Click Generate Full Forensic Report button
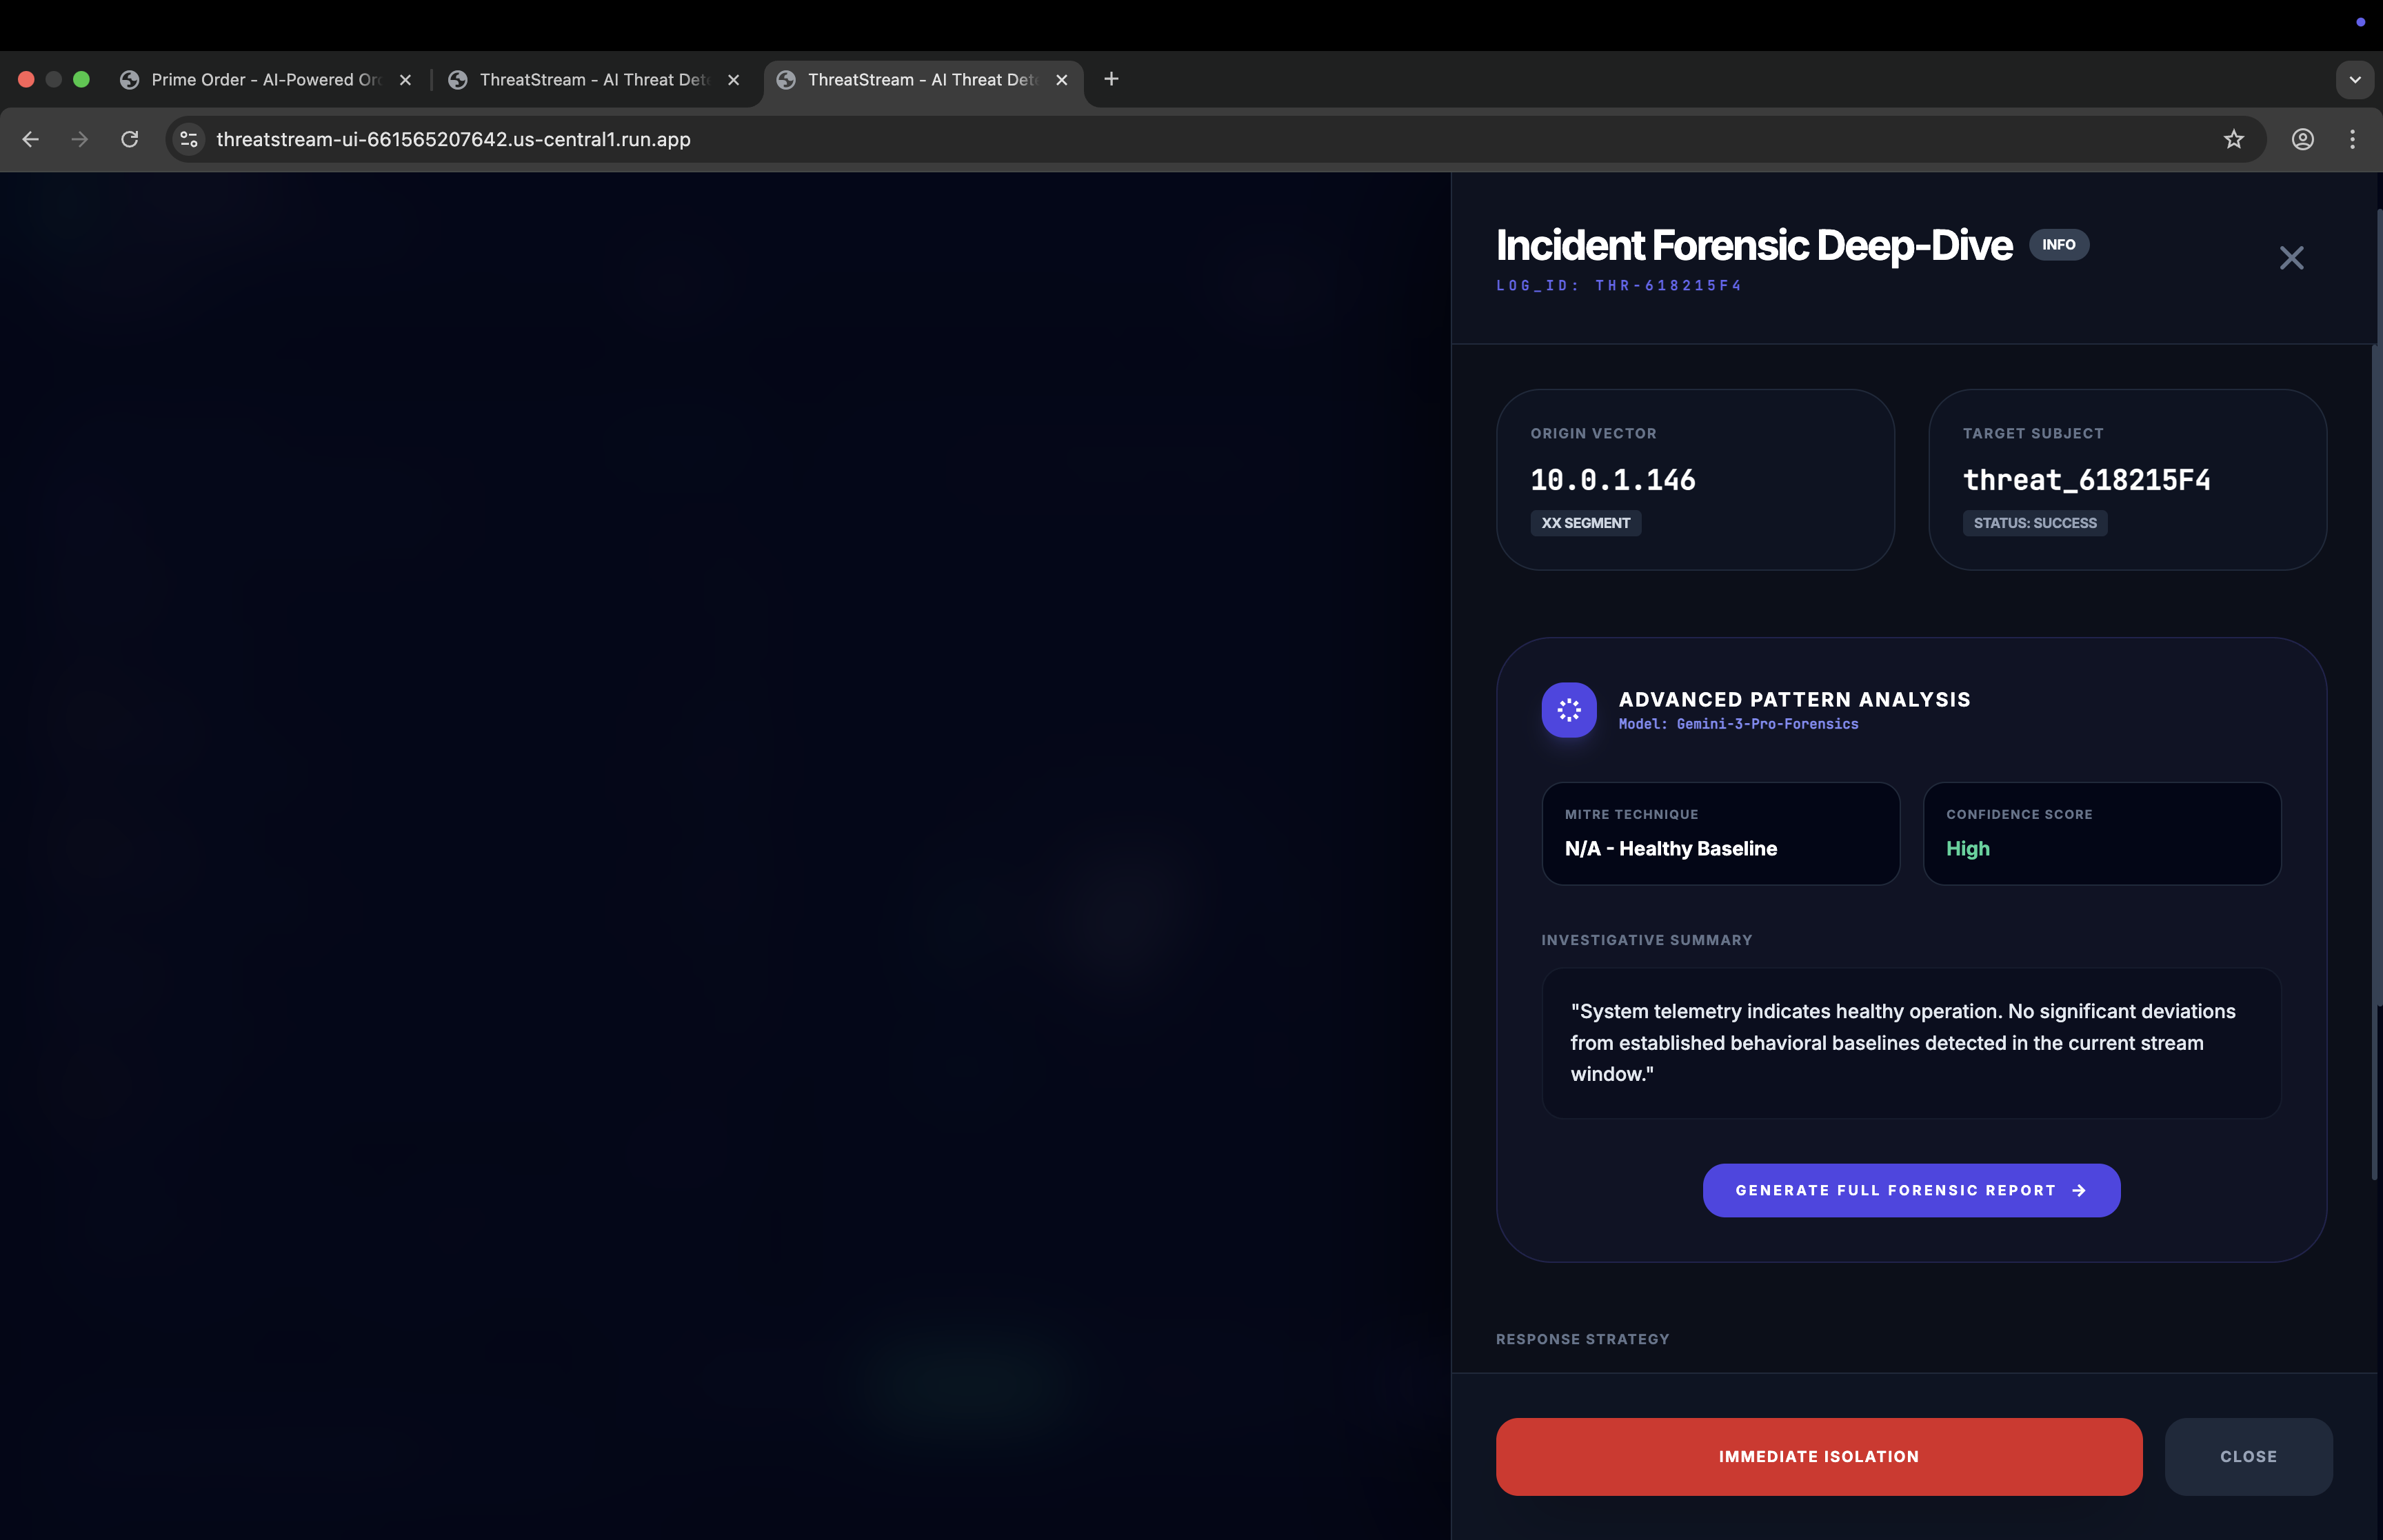 (1910, 1190)
